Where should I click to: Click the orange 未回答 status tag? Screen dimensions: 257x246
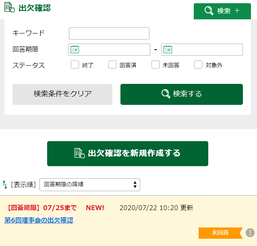(220, 233)
